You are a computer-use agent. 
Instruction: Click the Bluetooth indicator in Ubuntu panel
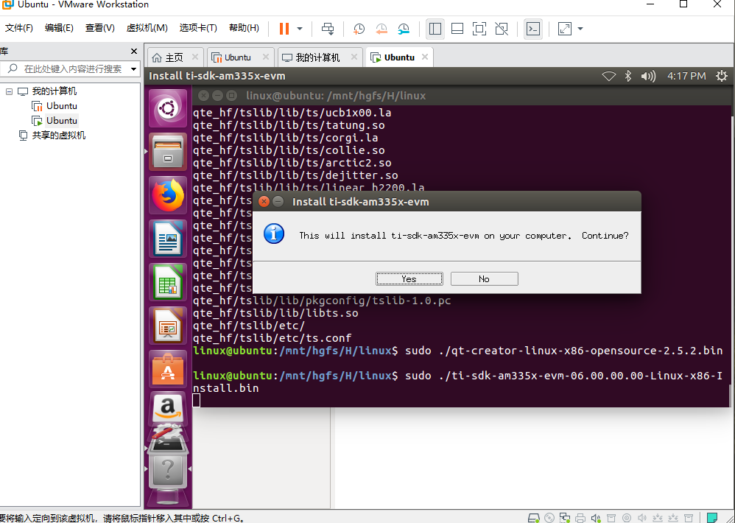[x=628, y=76]
